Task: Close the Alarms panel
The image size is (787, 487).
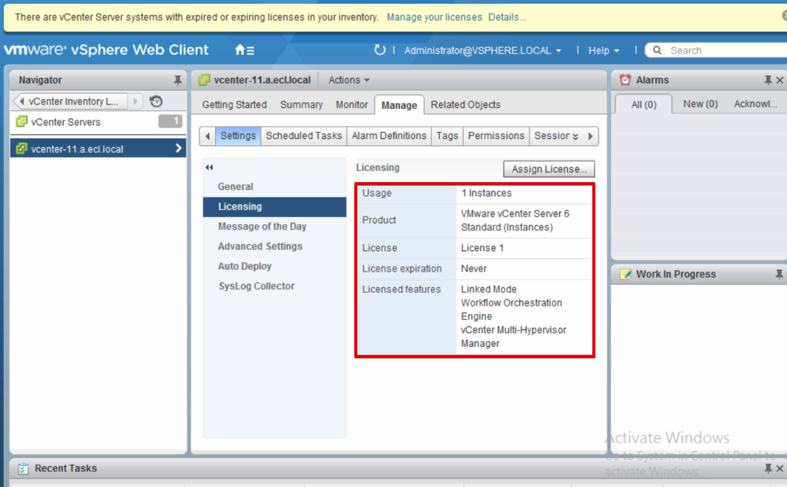Action: [x=780, y=80]
